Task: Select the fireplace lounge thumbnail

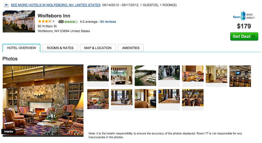Action: click(x=98, y=99)
